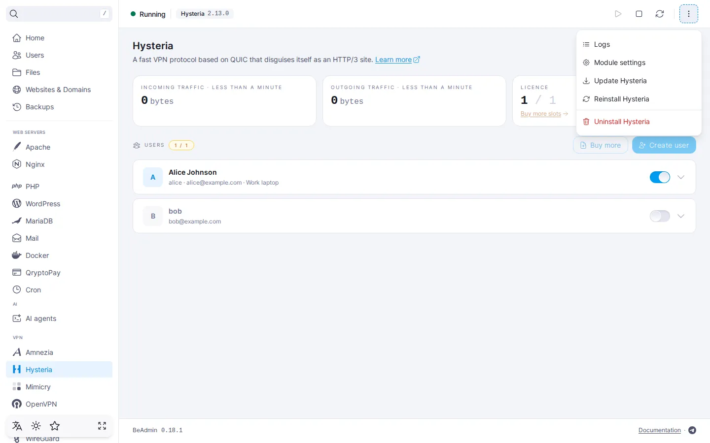The width and height of the screenshot is (710, 443).
Task: Click the start service play icon
Action: click(x=618, y=14)
